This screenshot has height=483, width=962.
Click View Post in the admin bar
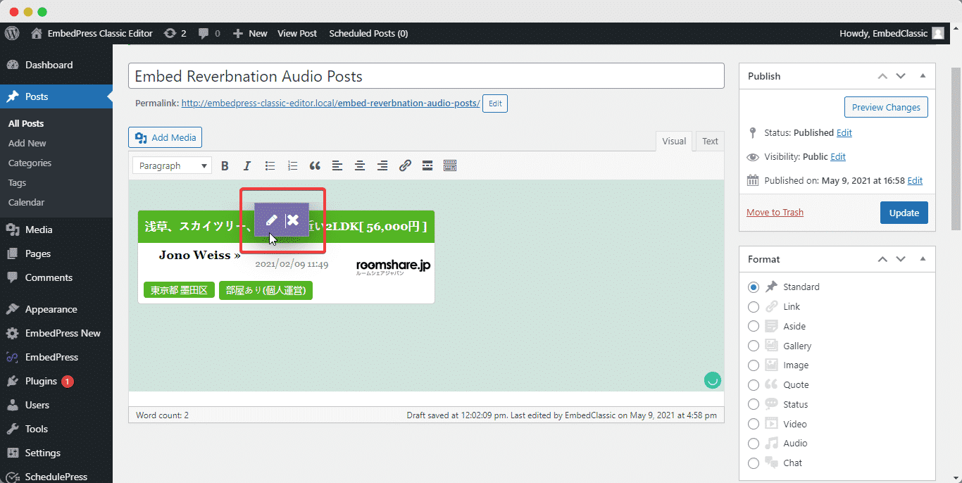297,33
